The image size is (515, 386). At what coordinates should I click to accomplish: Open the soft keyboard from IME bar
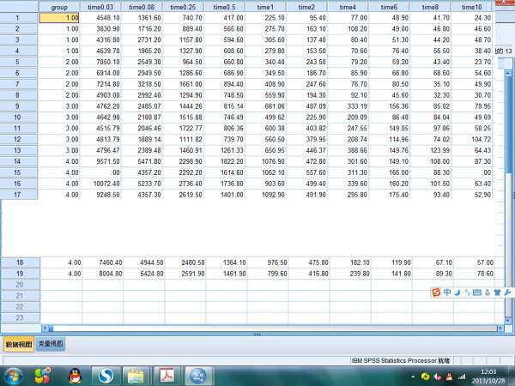pos(477,293)
